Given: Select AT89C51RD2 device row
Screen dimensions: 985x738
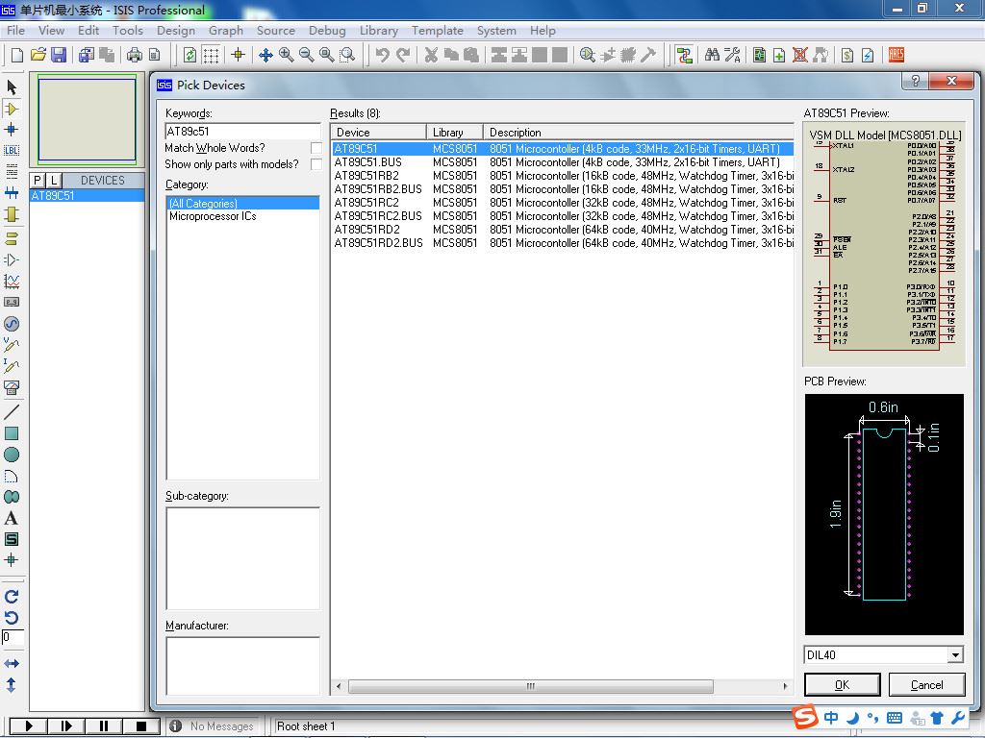Looking at the screenshot, I should [562, 230].
